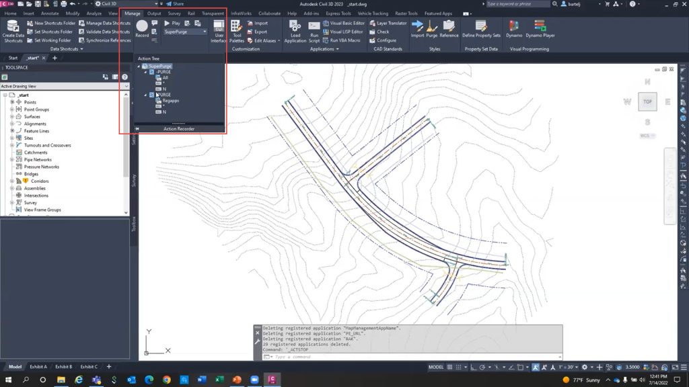Click Toolspace tree vertical scrollbar
689x387 pixels.
click(126, 154)
